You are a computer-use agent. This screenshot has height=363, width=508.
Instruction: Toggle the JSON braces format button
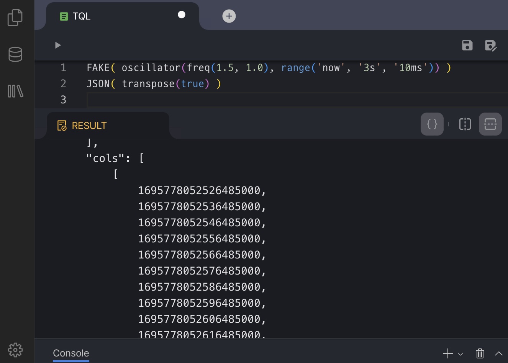(x=432, y=124)
